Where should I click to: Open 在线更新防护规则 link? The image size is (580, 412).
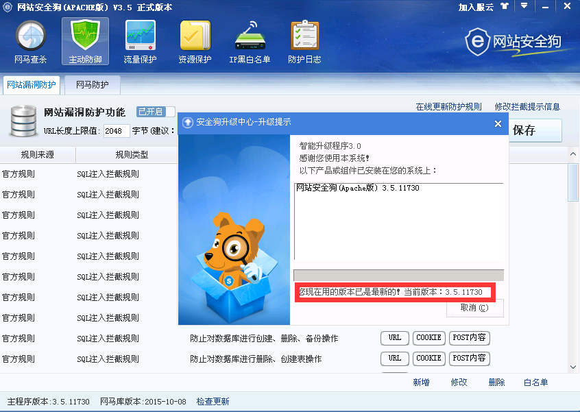point(448,107)
